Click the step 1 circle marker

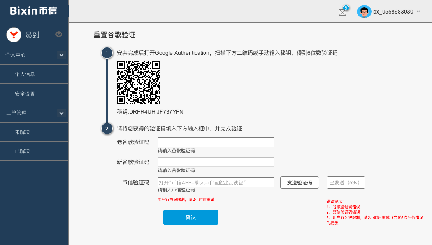[107, 53]
